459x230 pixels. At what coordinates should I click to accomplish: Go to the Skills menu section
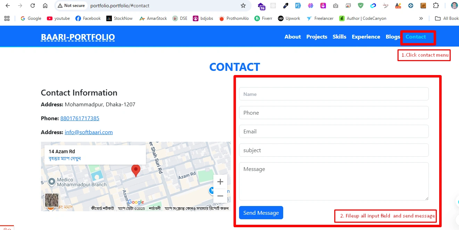tap(339, 37)
